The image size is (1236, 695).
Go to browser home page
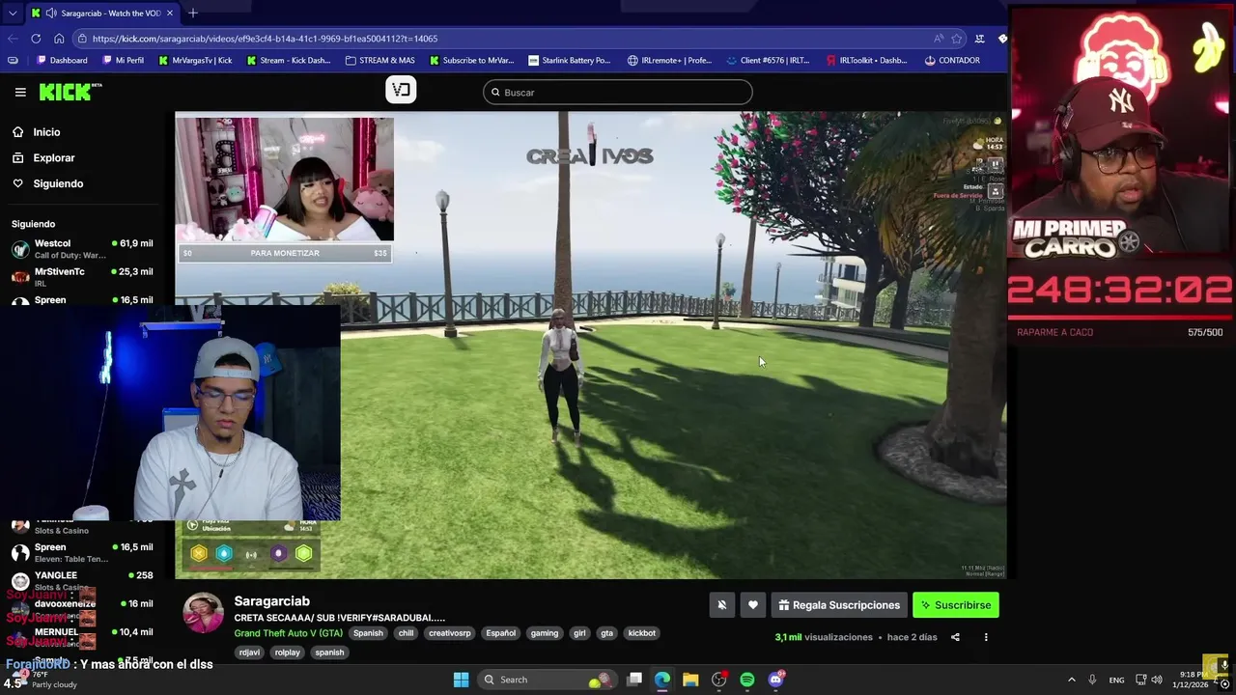pyautogui.click(x=59, y=39)
